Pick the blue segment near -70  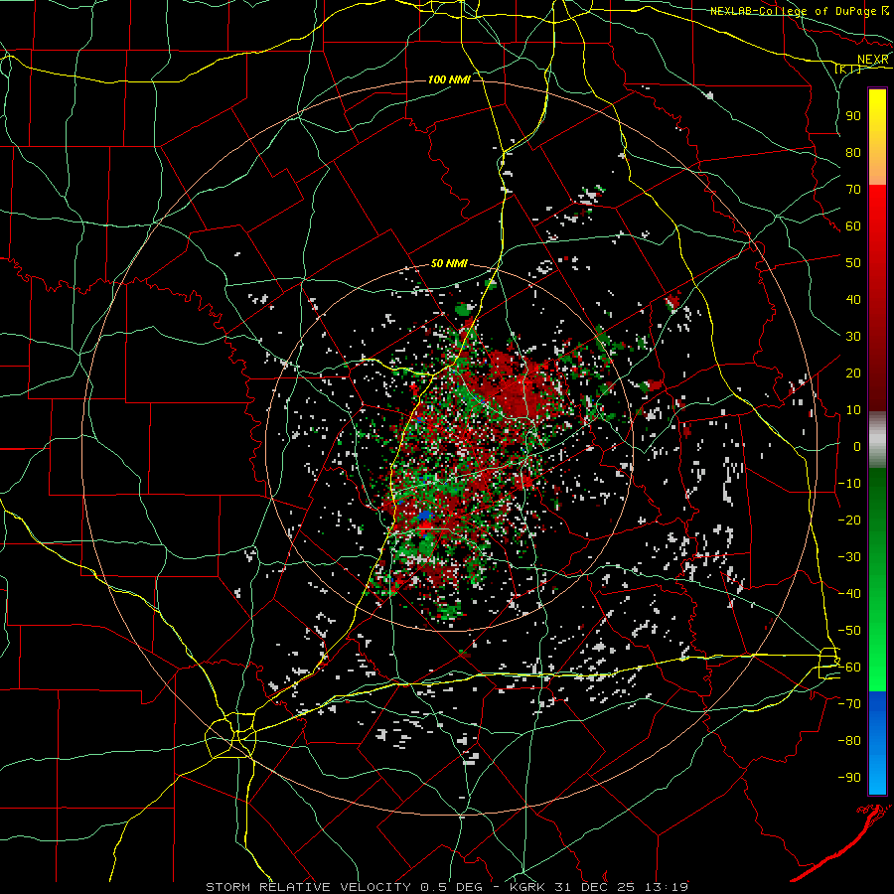coord(877,707)
